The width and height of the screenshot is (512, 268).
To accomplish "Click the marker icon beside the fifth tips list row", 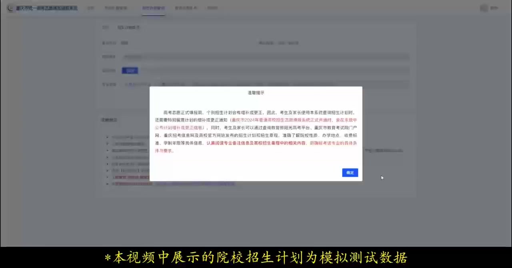I will tap(107, 164).
